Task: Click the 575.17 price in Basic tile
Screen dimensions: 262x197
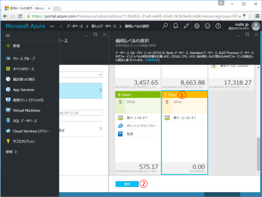Action: [149, 167]
